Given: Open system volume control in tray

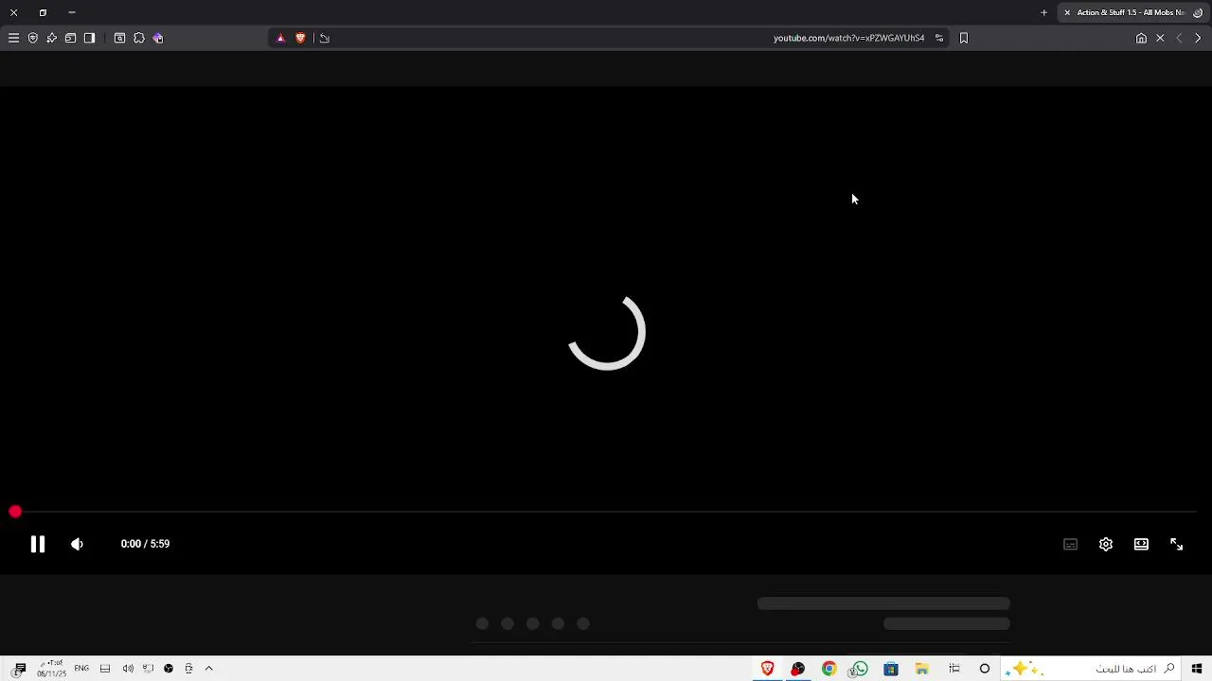Looking at the screenshot, I should tap(128, 669).
